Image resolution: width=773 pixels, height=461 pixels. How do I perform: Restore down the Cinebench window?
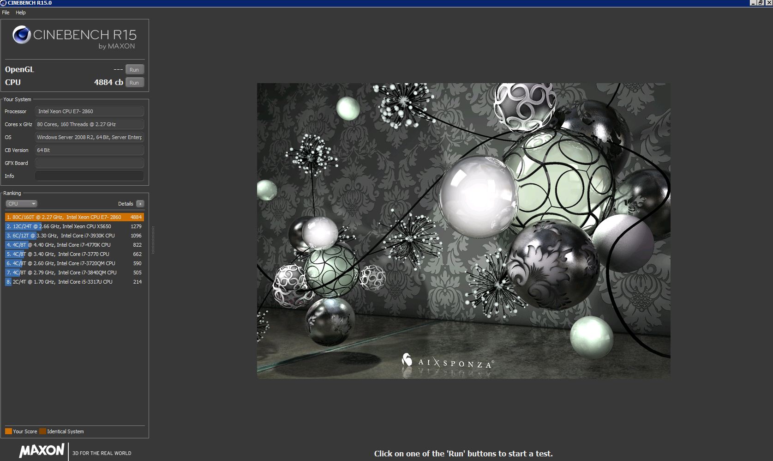[761, 3]
